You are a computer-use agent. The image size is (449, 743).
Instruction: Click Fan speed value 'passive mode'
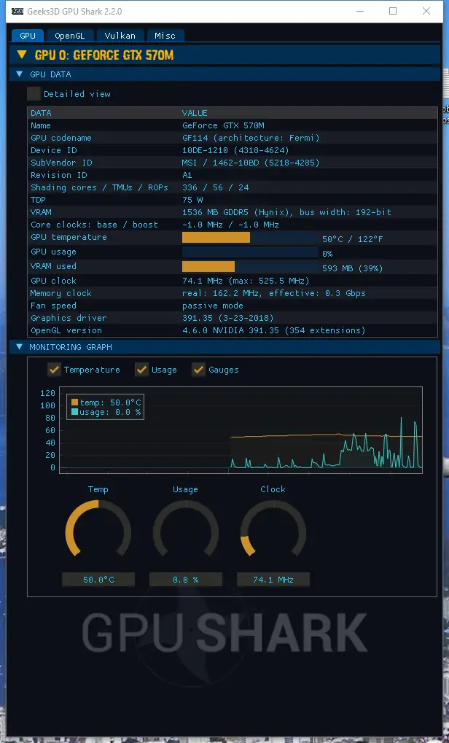pyautogui.click(x=213, y=306)
